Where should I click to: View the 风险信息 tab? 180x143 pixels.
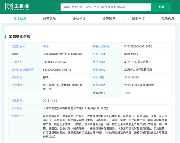point(168,19)
